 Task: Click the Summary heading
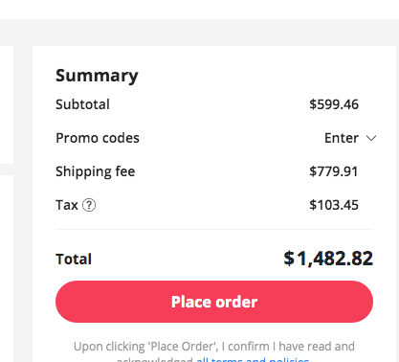97,76
